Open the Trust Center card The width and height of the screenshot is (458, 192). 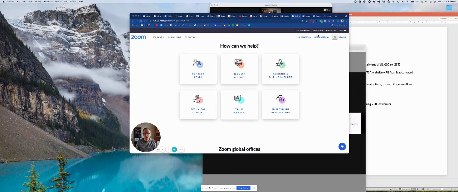click(239, 104)
